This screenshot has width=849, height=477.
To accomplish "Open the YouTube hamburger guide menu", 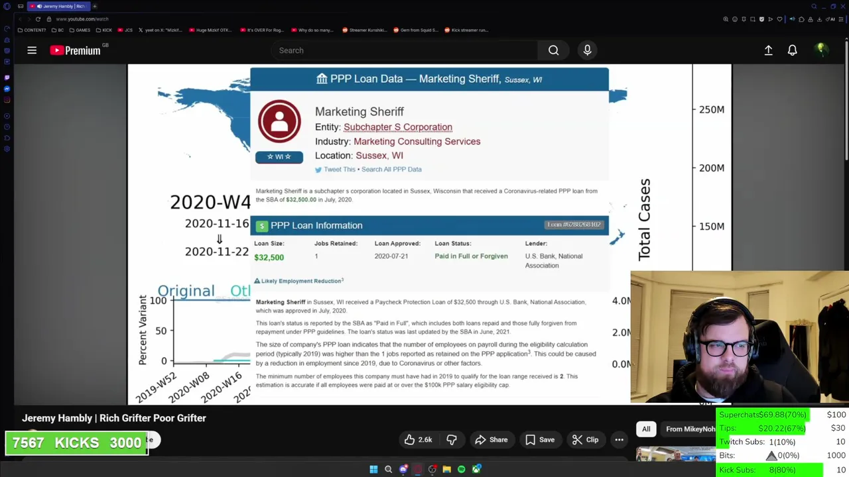I will (x=32, y=50).
